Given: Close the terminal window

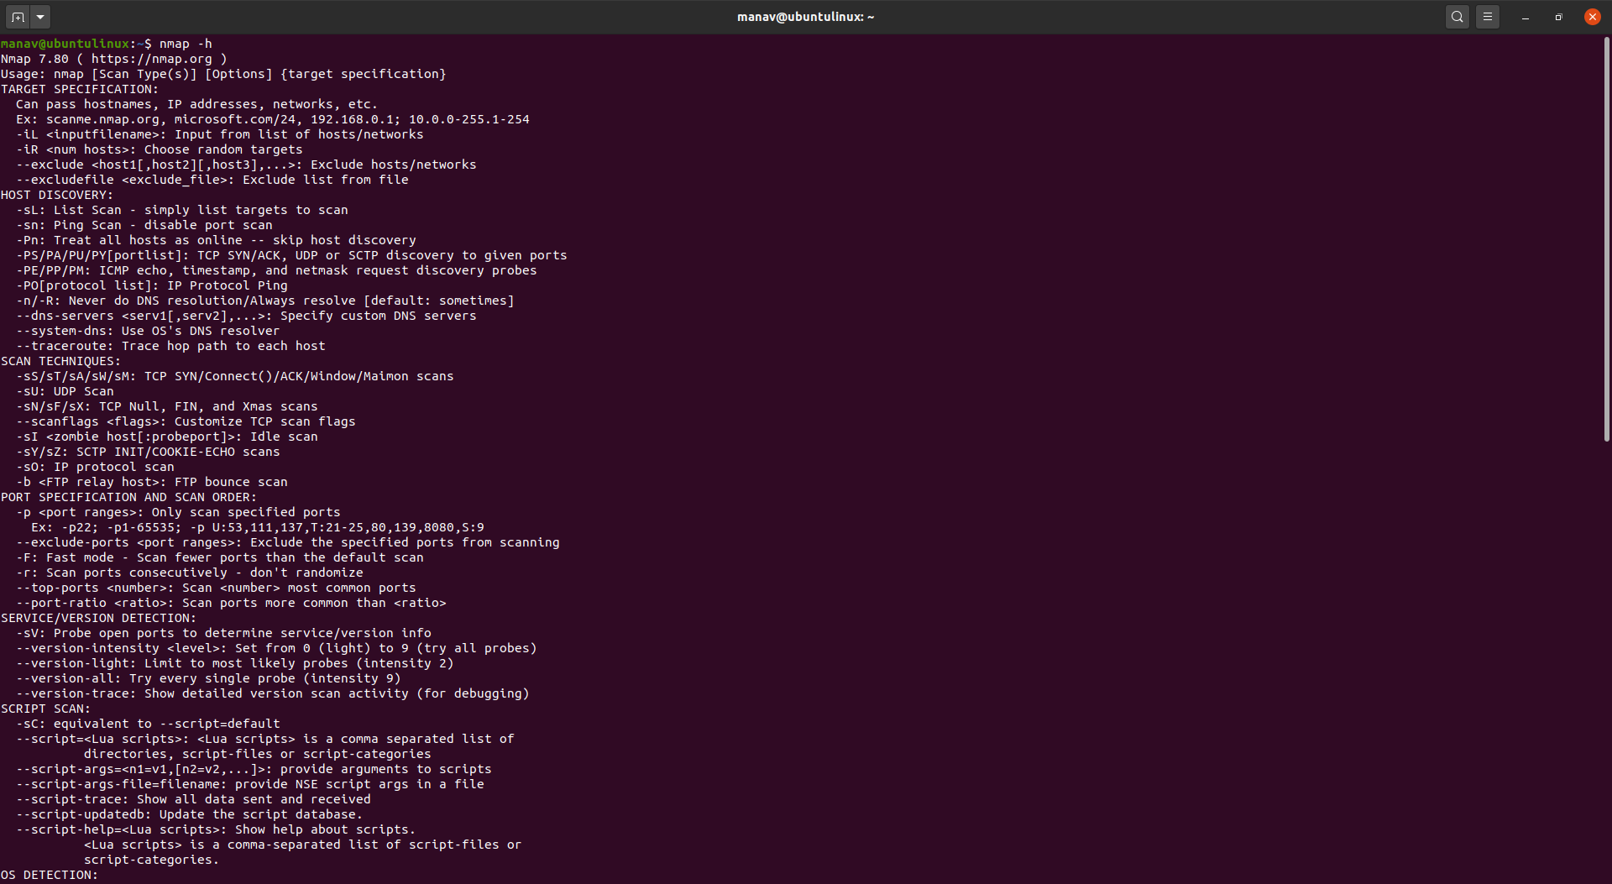Looking at the screenshot, I should click(1593, 17).
